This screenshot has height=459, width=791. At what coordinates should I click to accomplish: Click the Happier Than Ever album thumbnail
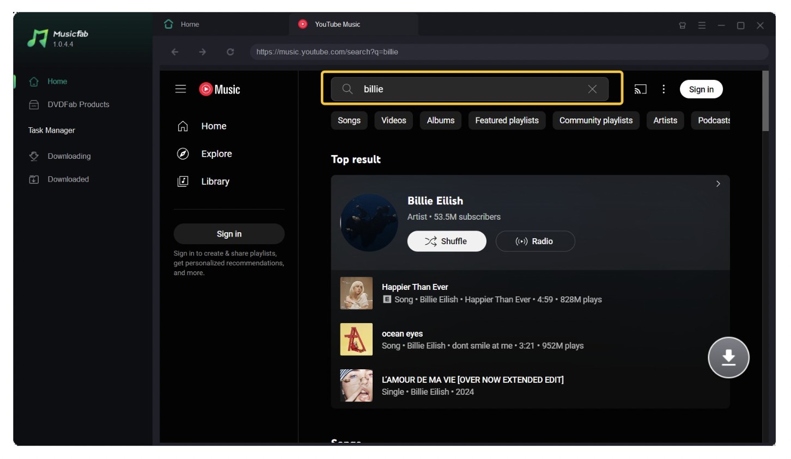pos(356,293)
